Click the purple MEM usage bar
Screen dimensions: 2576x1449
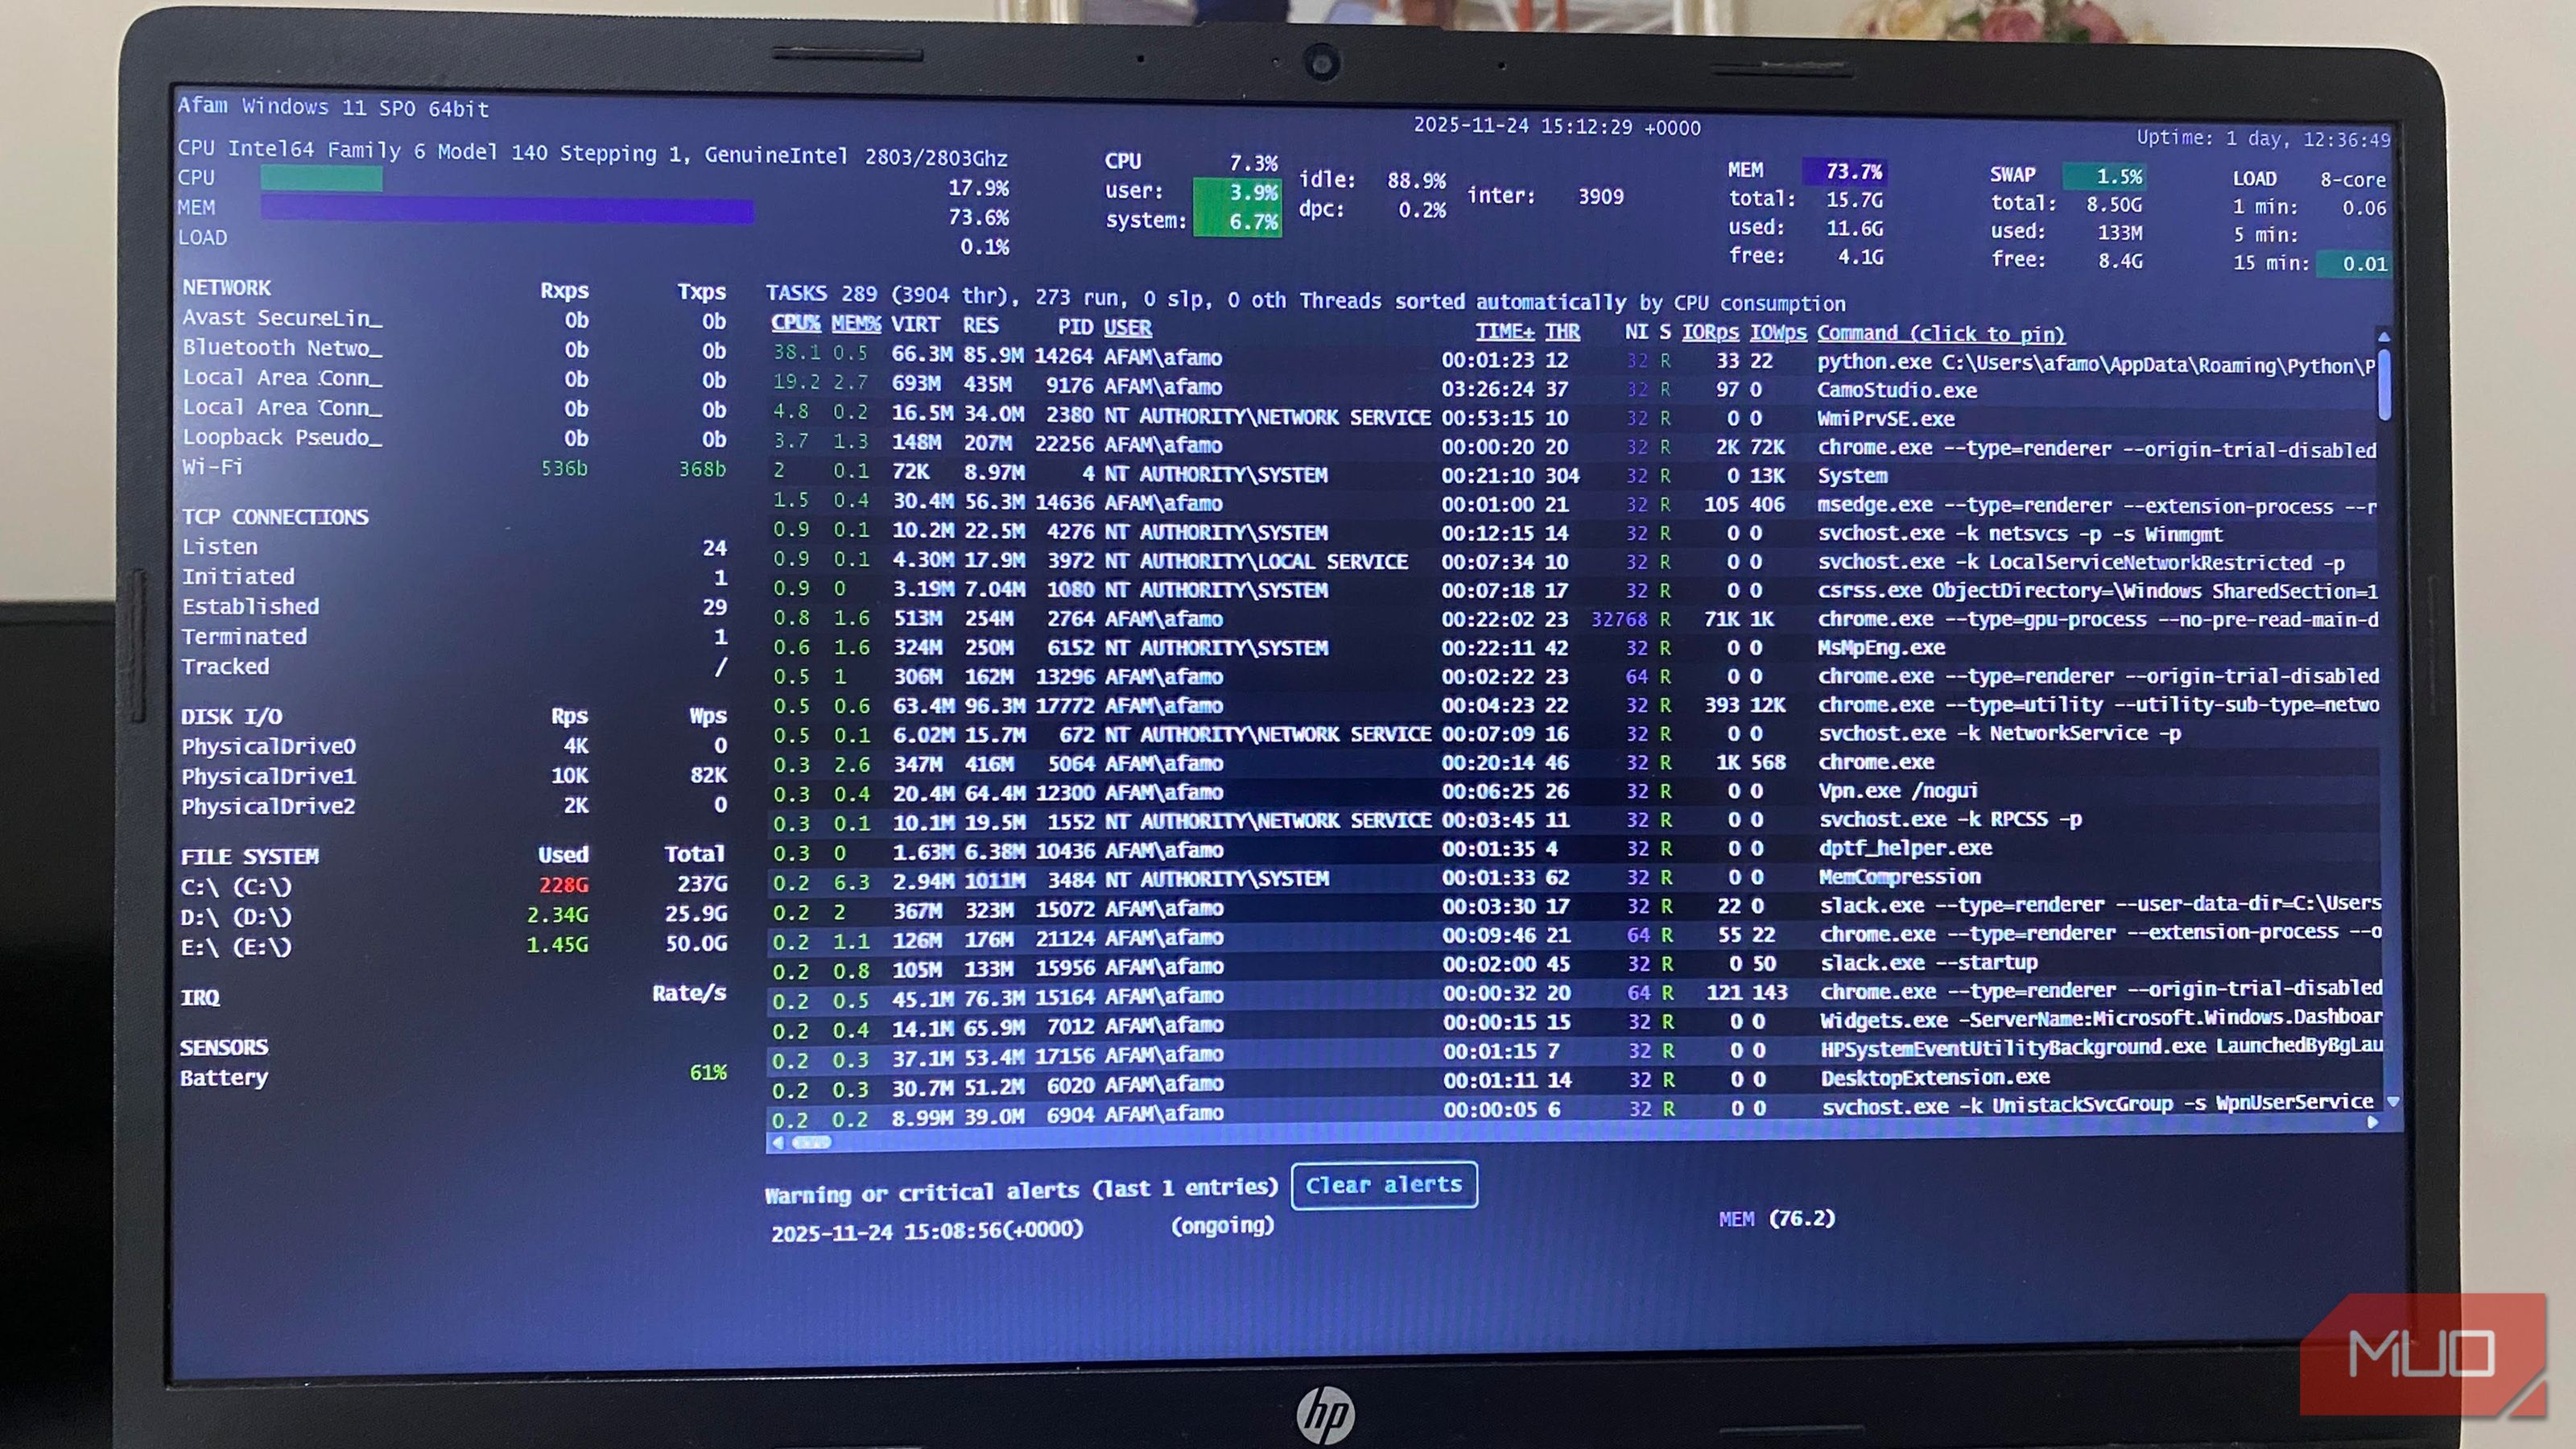(506, 209)
